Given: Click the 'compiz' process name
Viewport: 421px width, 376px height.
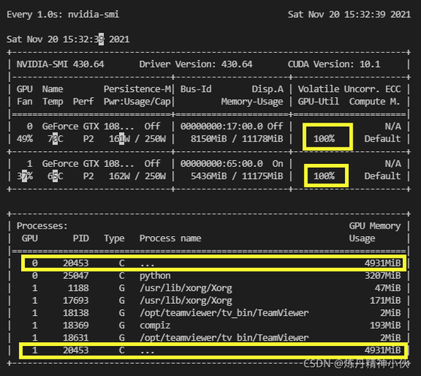Looking at the screenshot, I should (x=155, y=326).
